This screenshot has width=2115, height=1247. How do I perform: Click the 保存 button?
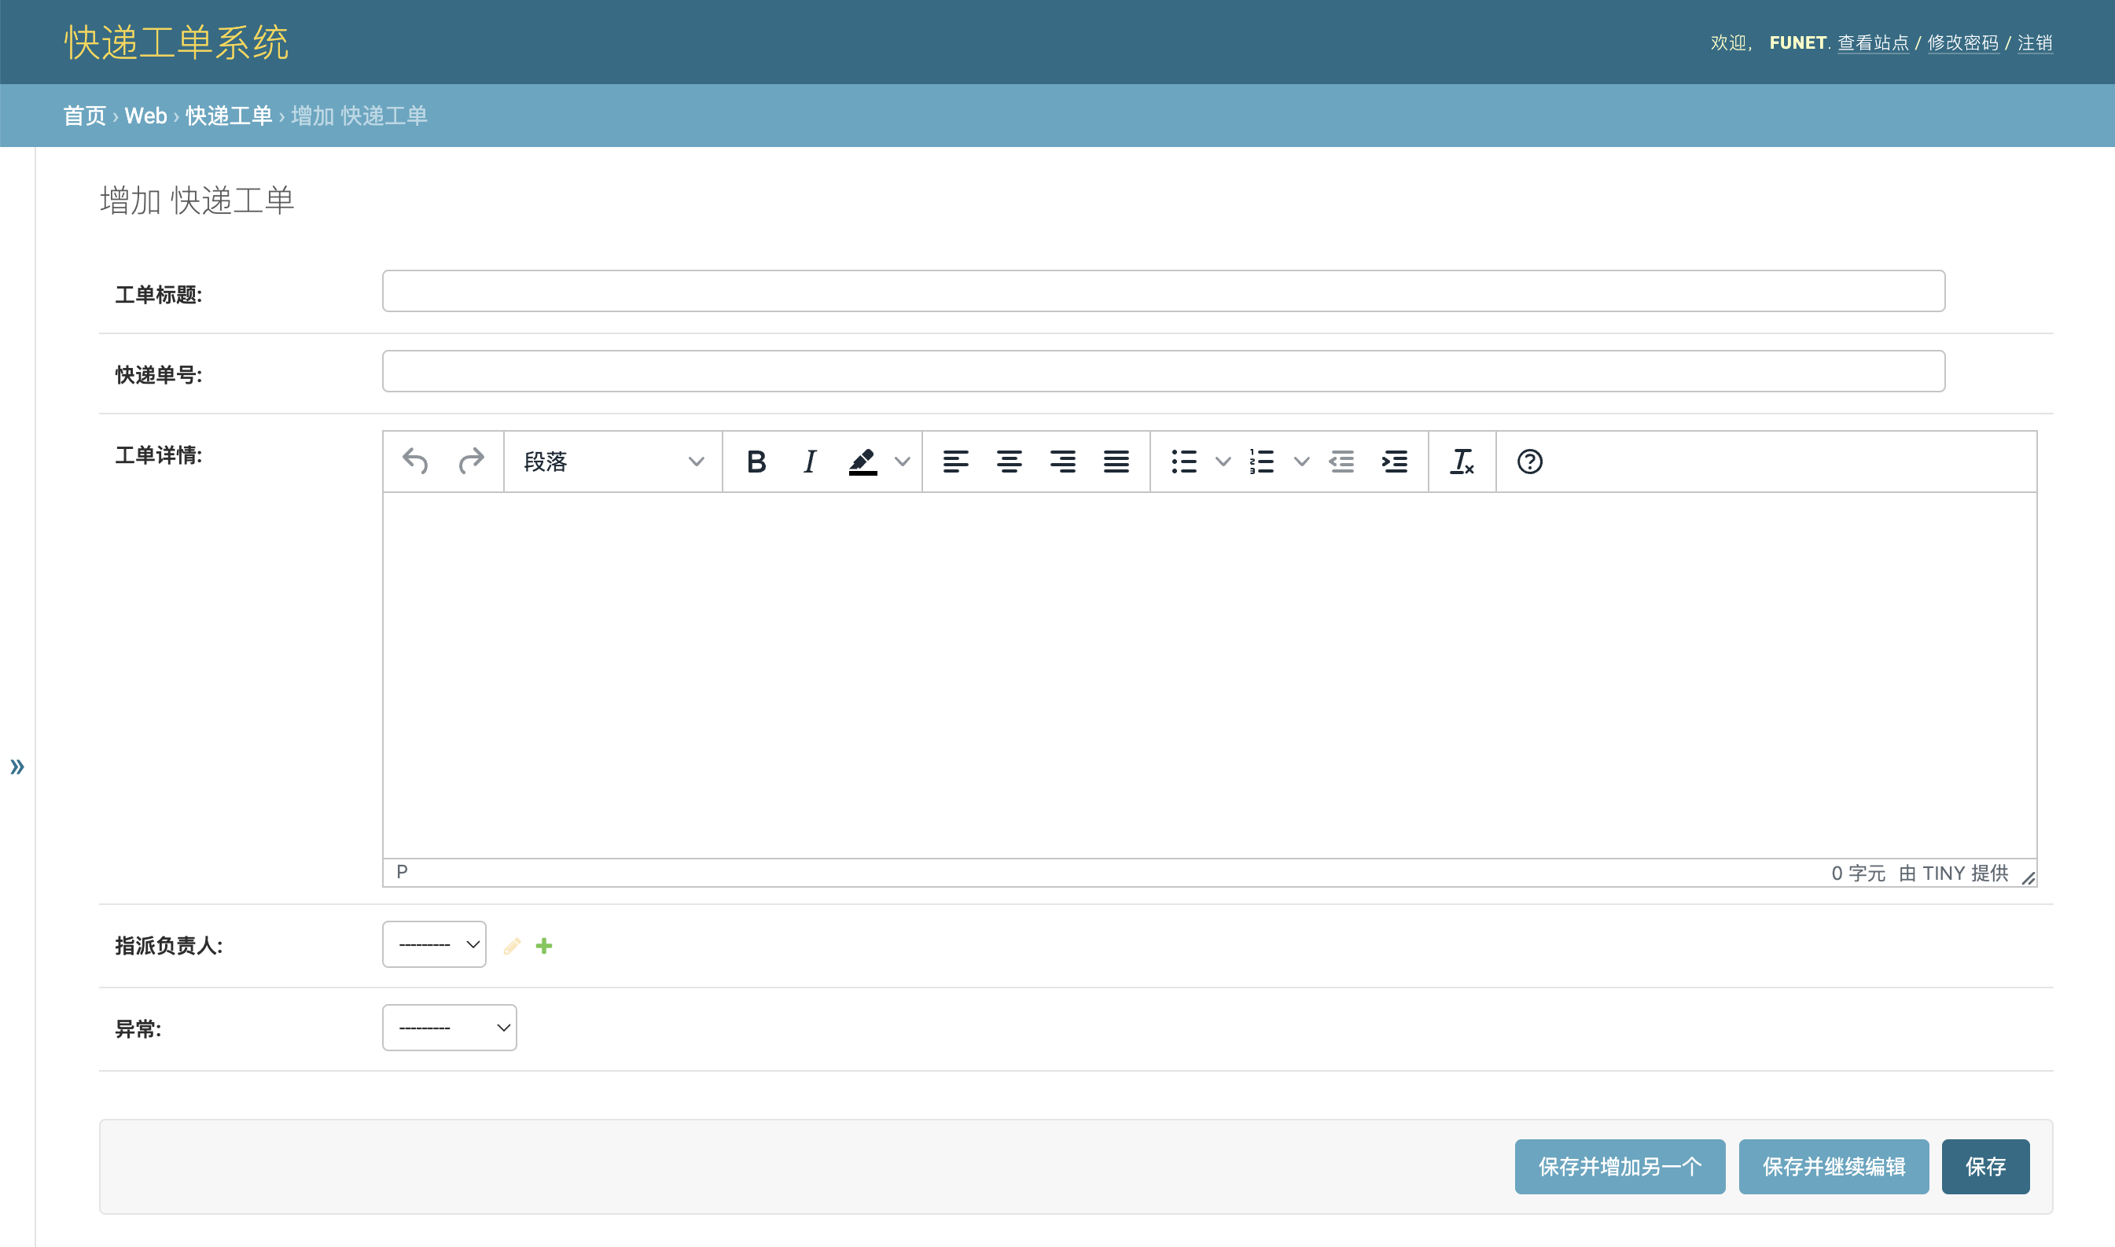coord(1985,1166)
